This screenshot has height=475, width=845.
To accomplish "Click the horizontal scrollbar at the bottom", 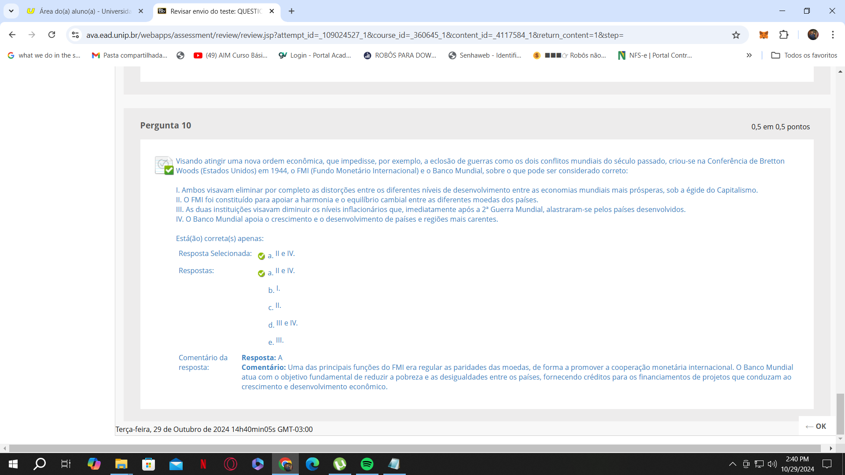I will (414, 448).
